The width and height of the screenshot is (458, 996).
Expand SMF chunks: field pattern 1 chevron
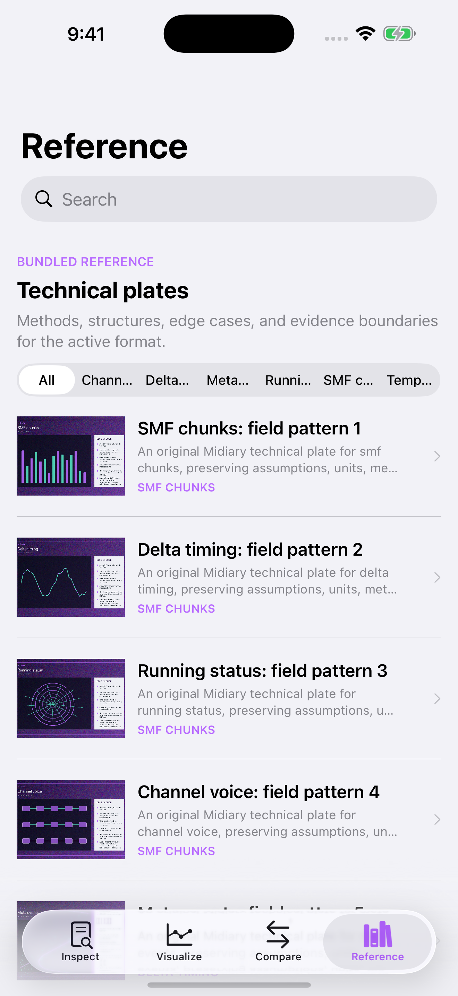(x=437, y=456)
